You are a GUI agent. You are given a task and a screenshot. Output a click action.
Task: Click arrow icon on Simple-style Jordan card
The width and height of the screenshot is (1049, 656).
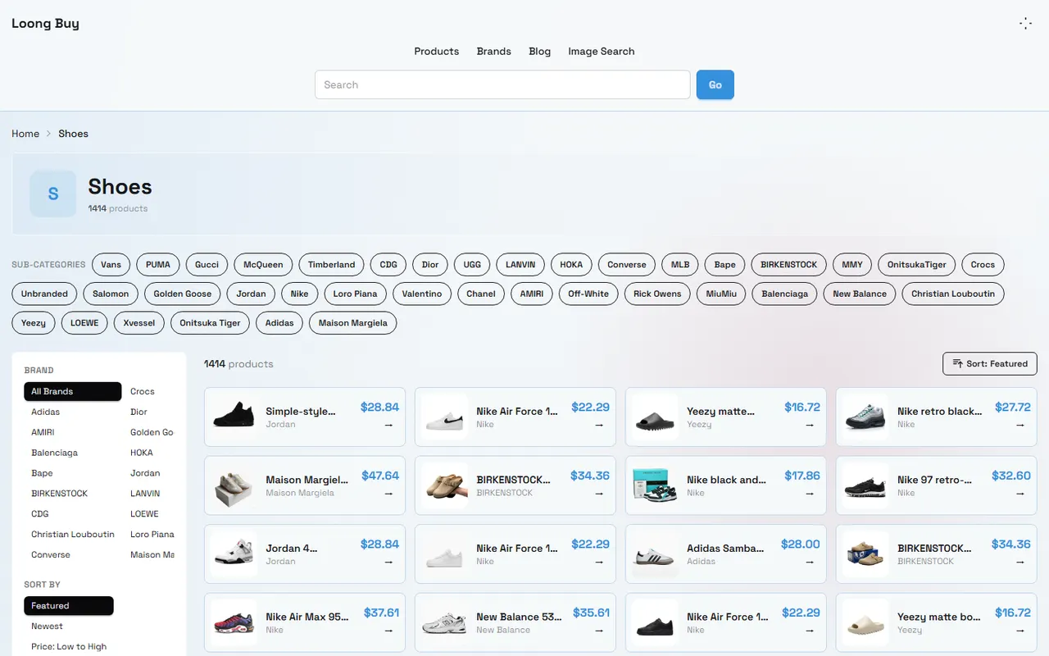pos(388,425)
